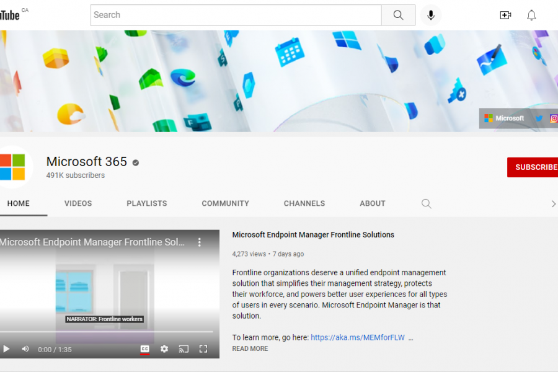The height and width of the screenshot is (372, 558).
Task: Open the create video icon
Action: 505,15
